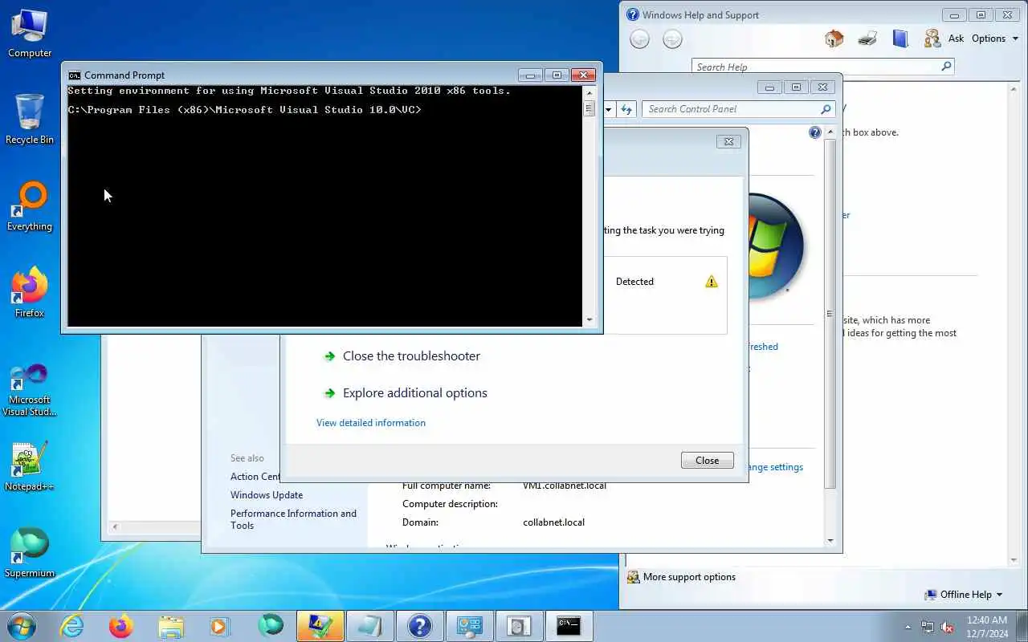1028x642 pixels.
Task: Click the magnifier in Search Control Panel box
Action: 826,109
